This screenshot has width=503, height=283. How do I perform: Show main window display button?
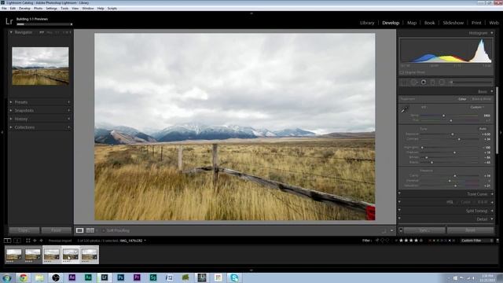[x=7, y=241]
